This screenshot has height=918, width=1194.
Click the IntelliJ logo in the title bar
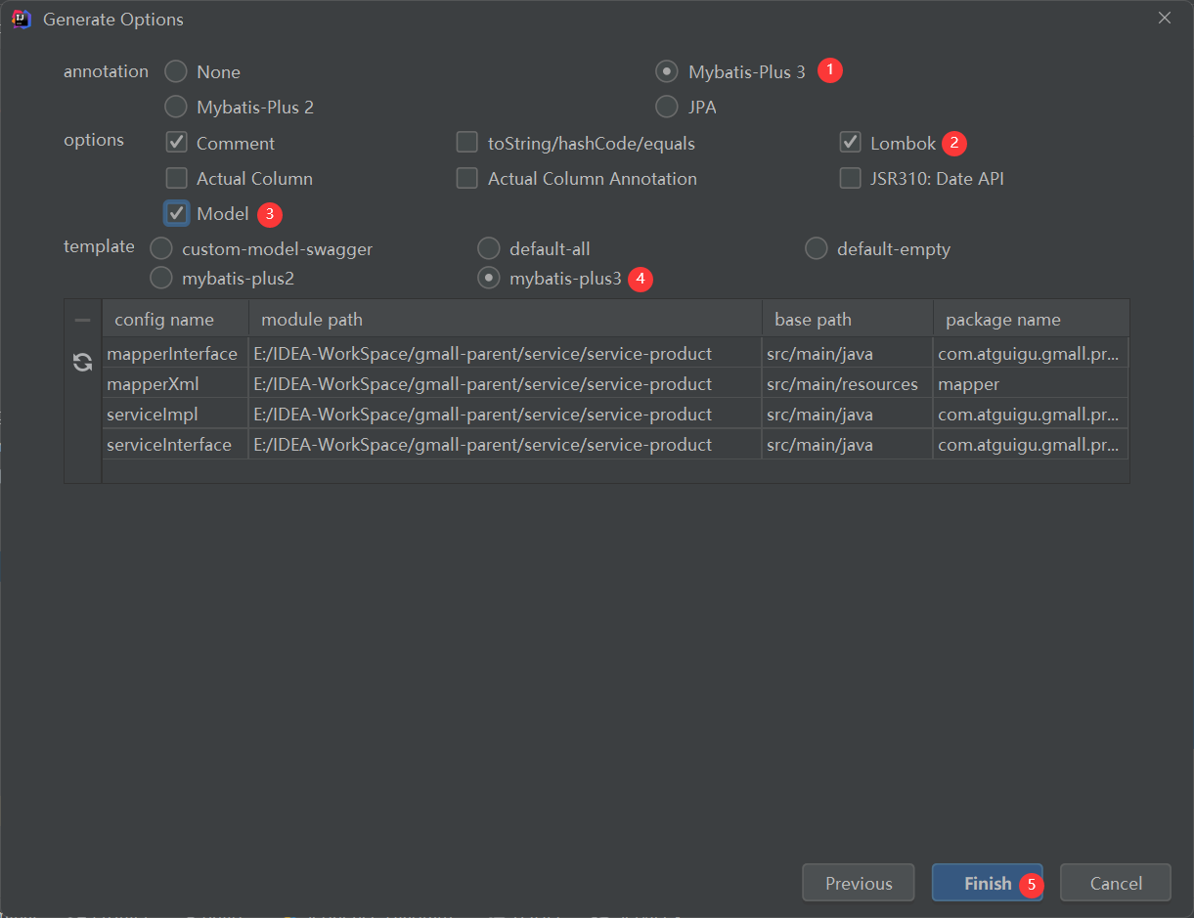(22, 19)
